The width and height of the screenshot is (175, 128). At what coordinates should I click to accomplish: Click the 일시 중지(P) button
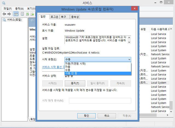point(98,83)
